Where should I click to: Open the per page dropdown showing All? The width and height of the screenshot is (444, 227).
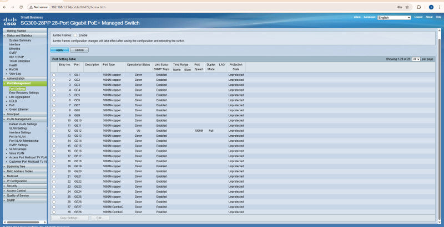[x=416, y=59]
